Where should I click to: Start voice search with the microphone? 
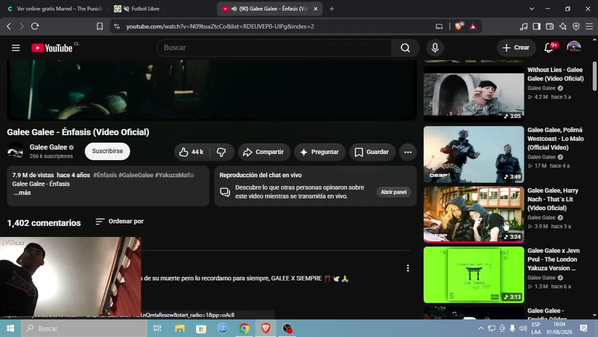pos(435,48)
